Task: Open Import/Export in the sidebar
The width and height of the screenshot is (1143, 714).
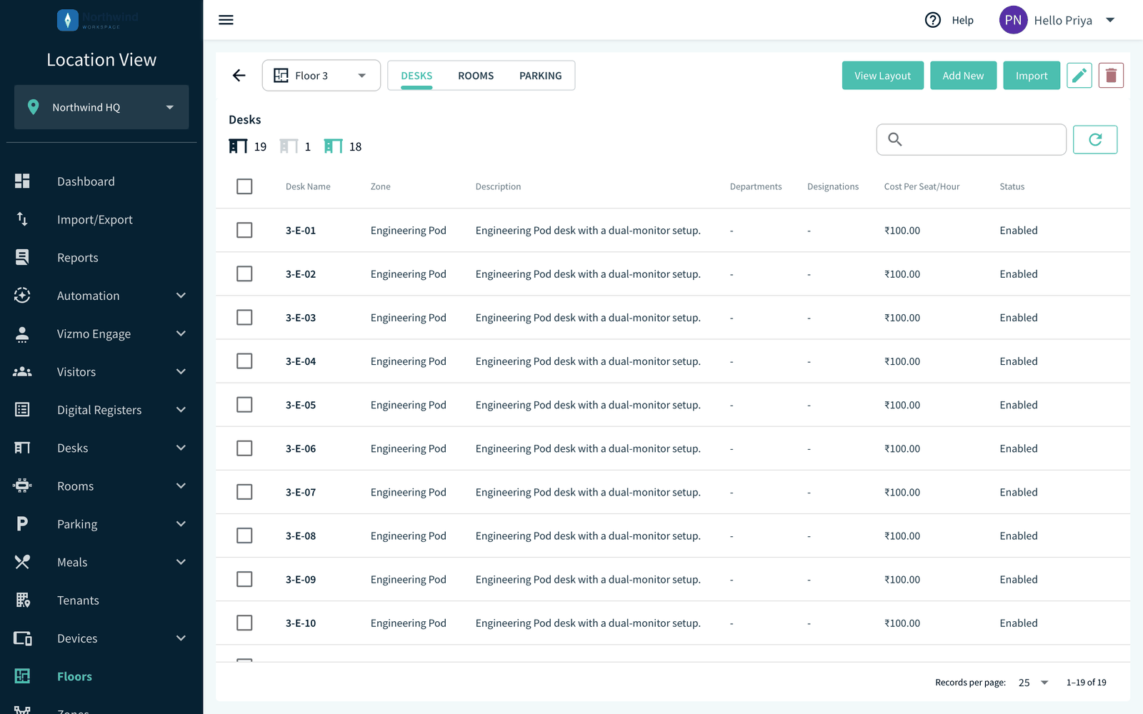Action: click(x=101, y=220)
